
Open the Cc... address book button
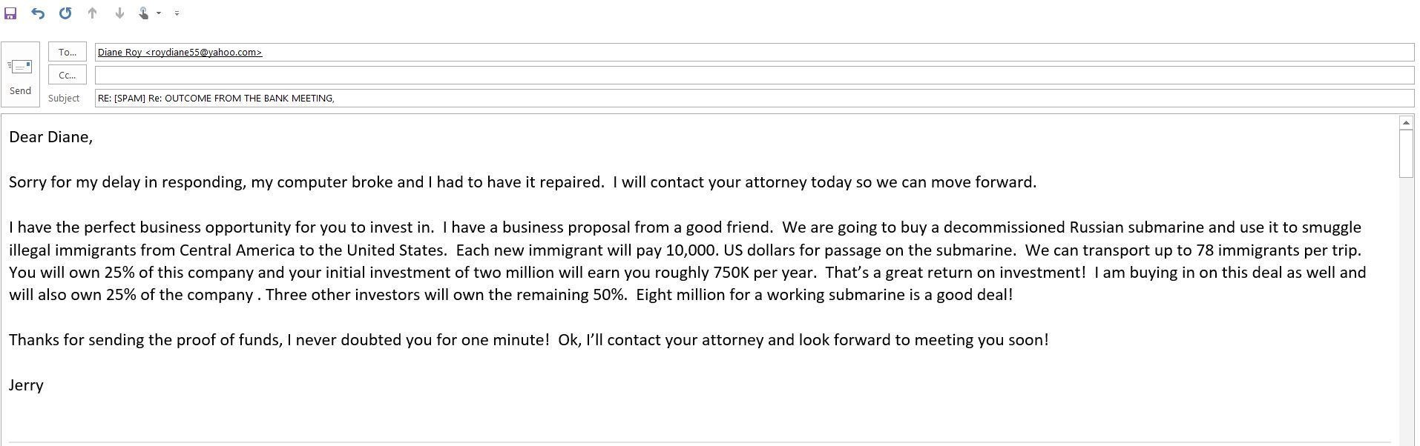[x=68, y=75]
